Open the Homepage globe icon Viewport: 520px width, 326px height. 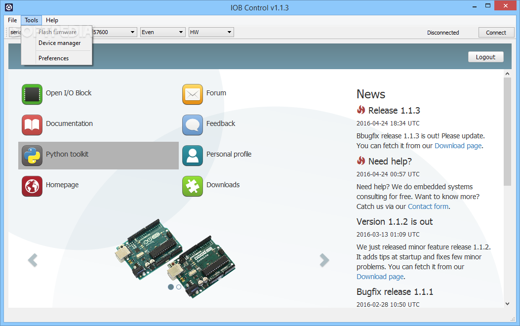click(32, 186)
